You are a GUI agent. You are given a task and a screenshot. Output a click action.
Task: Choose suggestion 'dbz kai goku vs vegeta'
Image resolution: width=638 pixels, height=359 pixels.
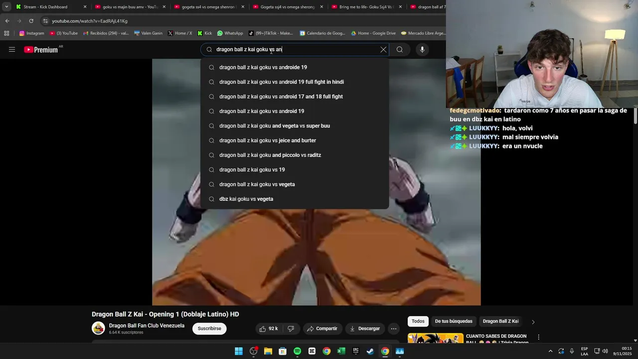point(295,199)
